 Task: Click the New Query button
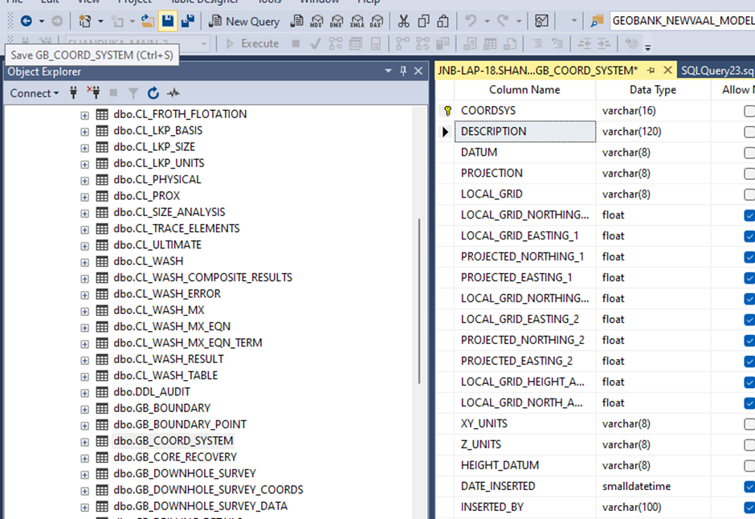[x=243, y=21]
